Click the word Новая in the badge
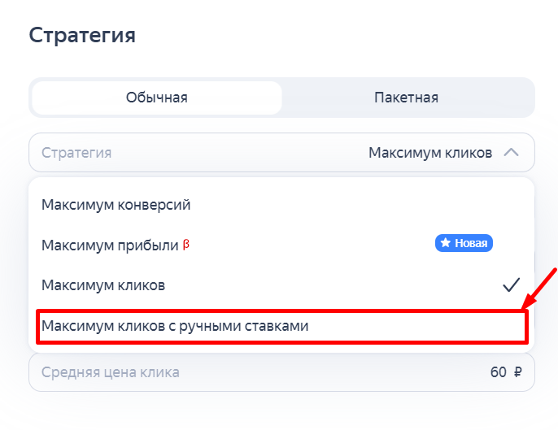This screenshot has height=430, width=558. (471, 243)
